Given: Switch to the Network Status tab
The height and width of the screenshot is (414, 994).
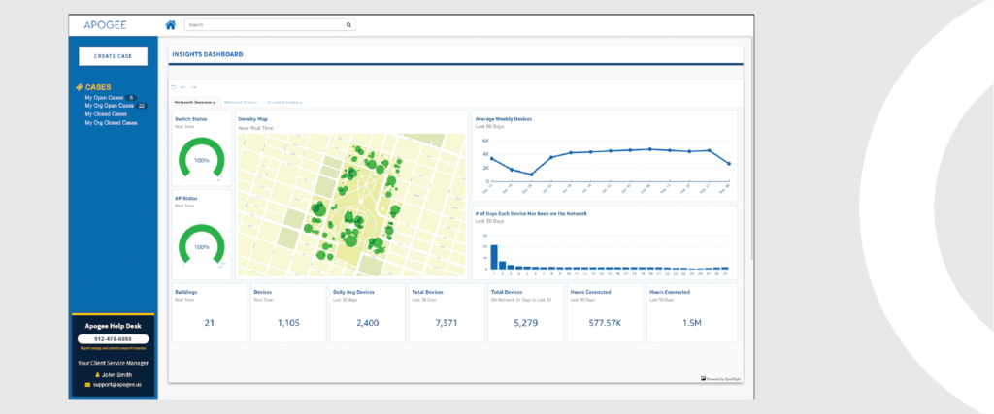Looking at the screenshot, I should [x=241, y=101].
